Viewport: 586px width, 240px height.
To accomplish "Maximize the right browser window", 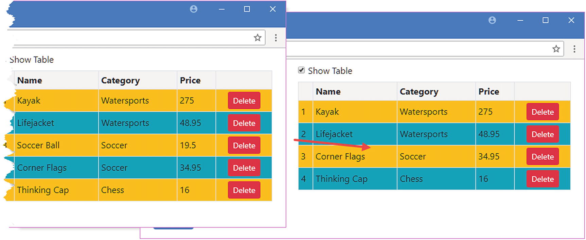I will [x=546, y=20].
